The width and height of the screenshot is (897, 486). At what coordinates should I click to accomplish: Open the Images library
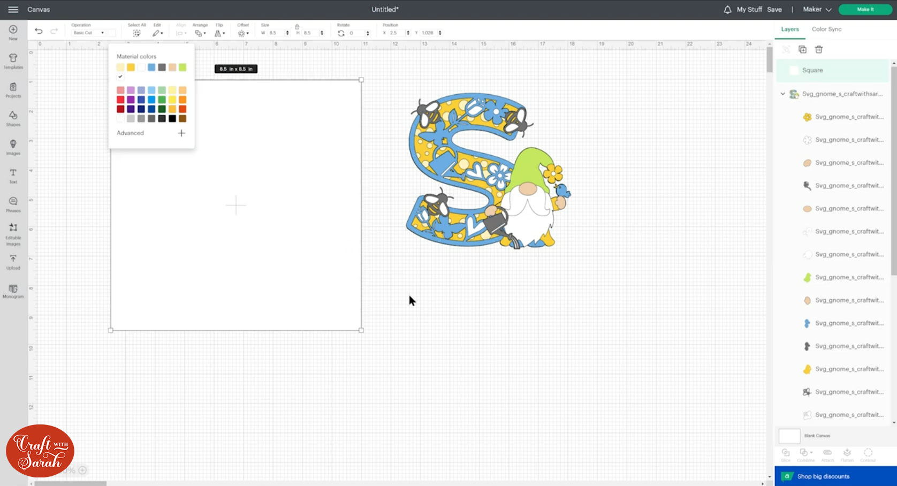[13, 147]
